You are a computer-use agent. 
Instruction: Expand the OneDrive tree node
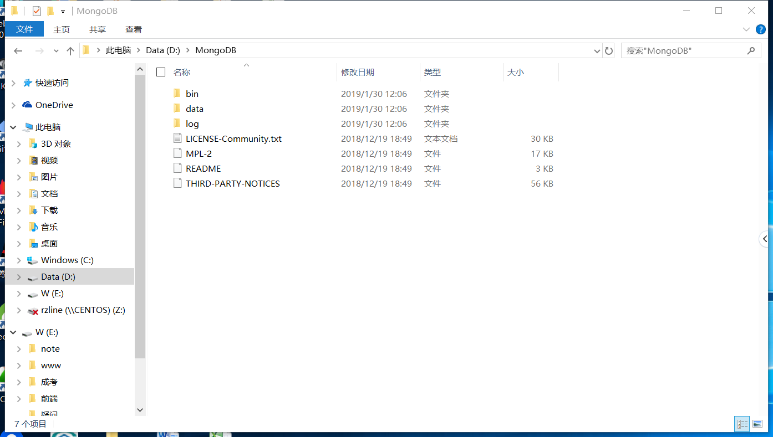[13, 105]
